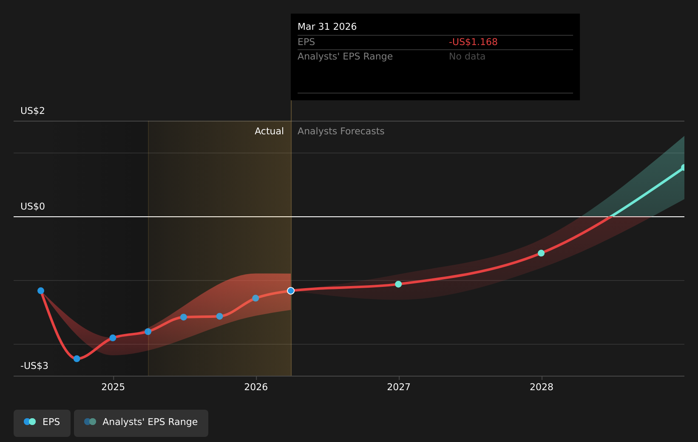Image resolution: width=698 pixels, height=442 pixels.
Task: Select the EPS data point at 2026 start
Action: coord(255,298)
